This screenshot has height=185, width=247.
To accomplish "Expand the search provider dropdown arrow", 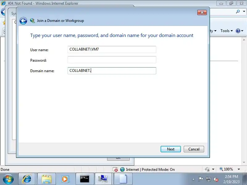I will coord(244,11).
